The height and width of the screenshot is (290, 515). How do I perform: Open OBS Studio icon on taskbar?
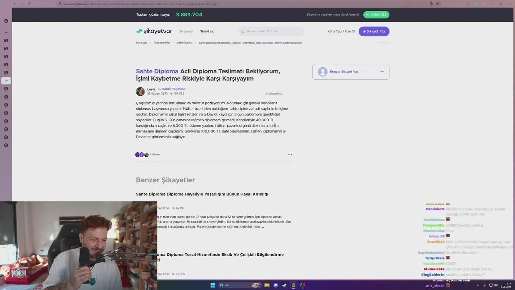pyautogui.click(x=302, y=285)
